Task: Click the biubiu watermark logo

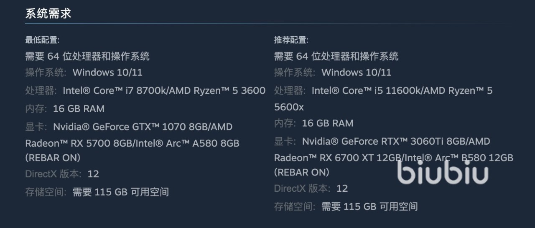Action: [443, 172]
